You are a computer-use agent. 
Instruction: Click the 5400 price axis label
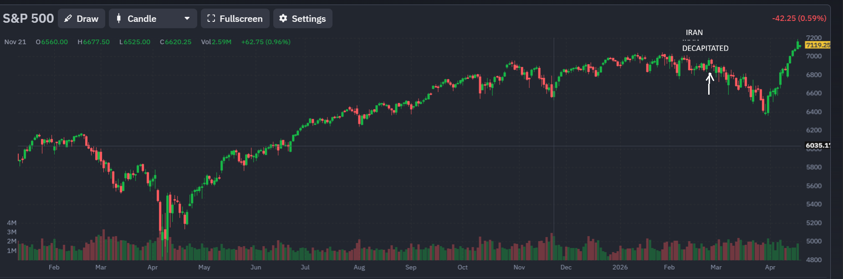click(x=814, y=204)
